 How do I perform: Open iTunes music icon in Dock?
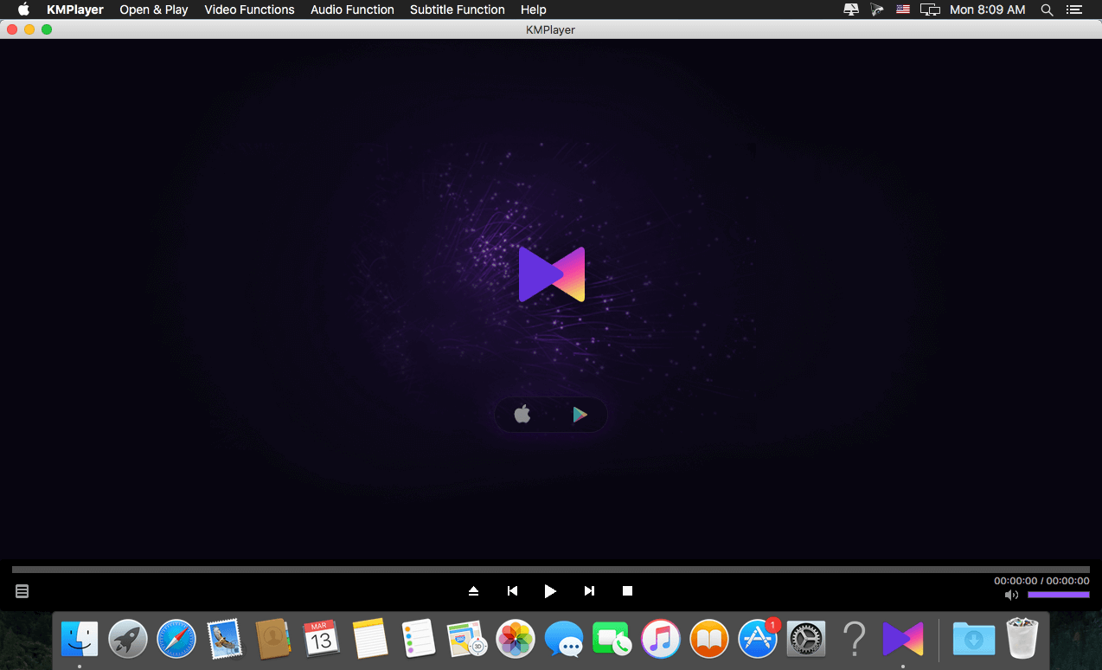tap(661, 640)
